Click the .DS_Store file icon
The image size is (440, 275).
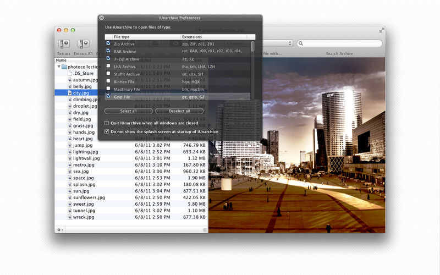point(70,73)
